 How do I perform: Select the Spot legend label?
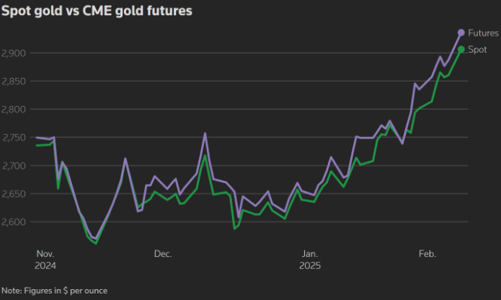point(477,49)
